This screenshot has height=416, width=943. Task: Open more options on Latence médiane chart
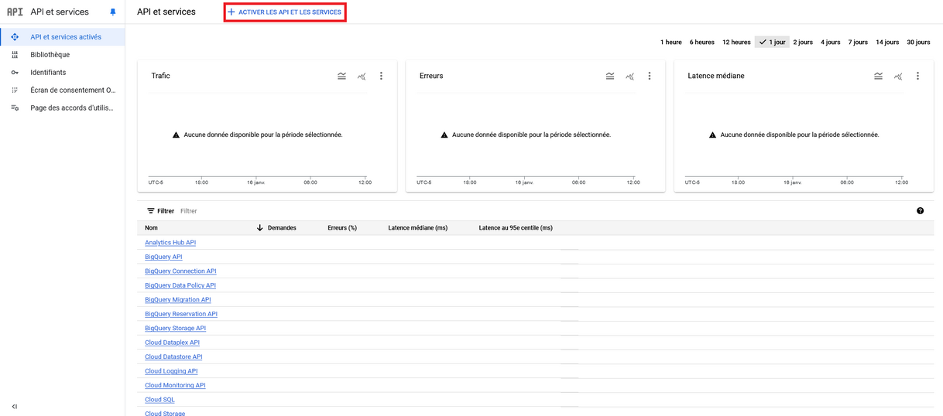pyautogui.click(x=917, y=77)
